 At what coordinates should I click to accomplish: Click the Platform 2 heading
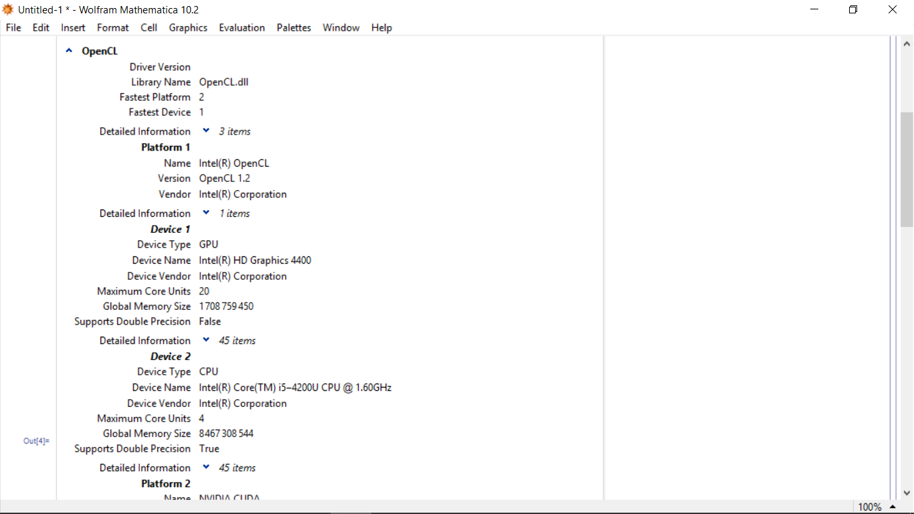(x=166, y=484)
